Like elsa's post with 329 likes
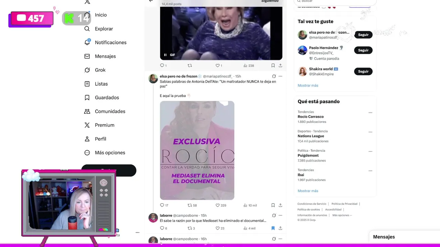Viewport: 440px width, 247px height. 221,205
